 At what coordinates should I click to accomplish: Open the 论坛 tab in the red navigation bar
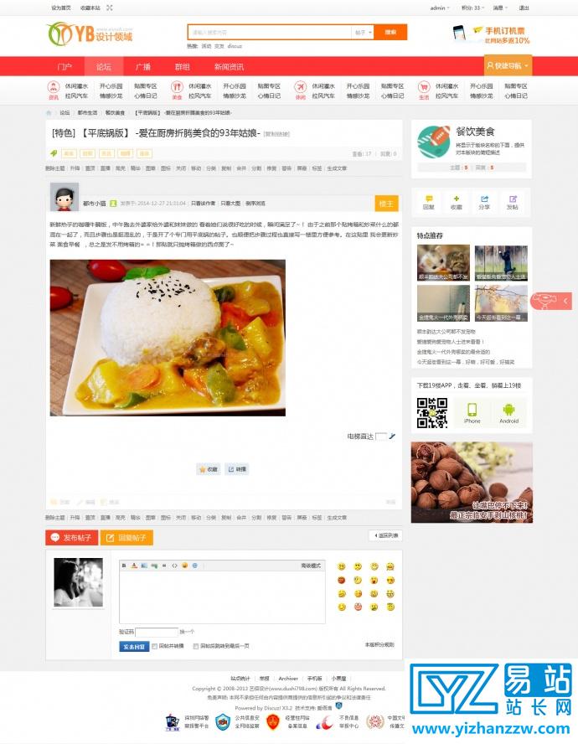pos(104,66)
